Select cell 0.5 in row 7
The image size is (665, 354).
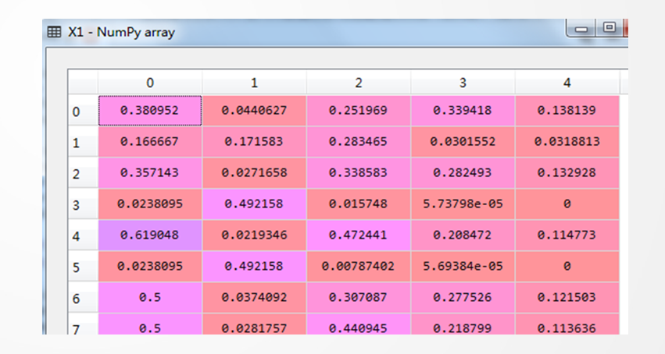pos(150,324)
